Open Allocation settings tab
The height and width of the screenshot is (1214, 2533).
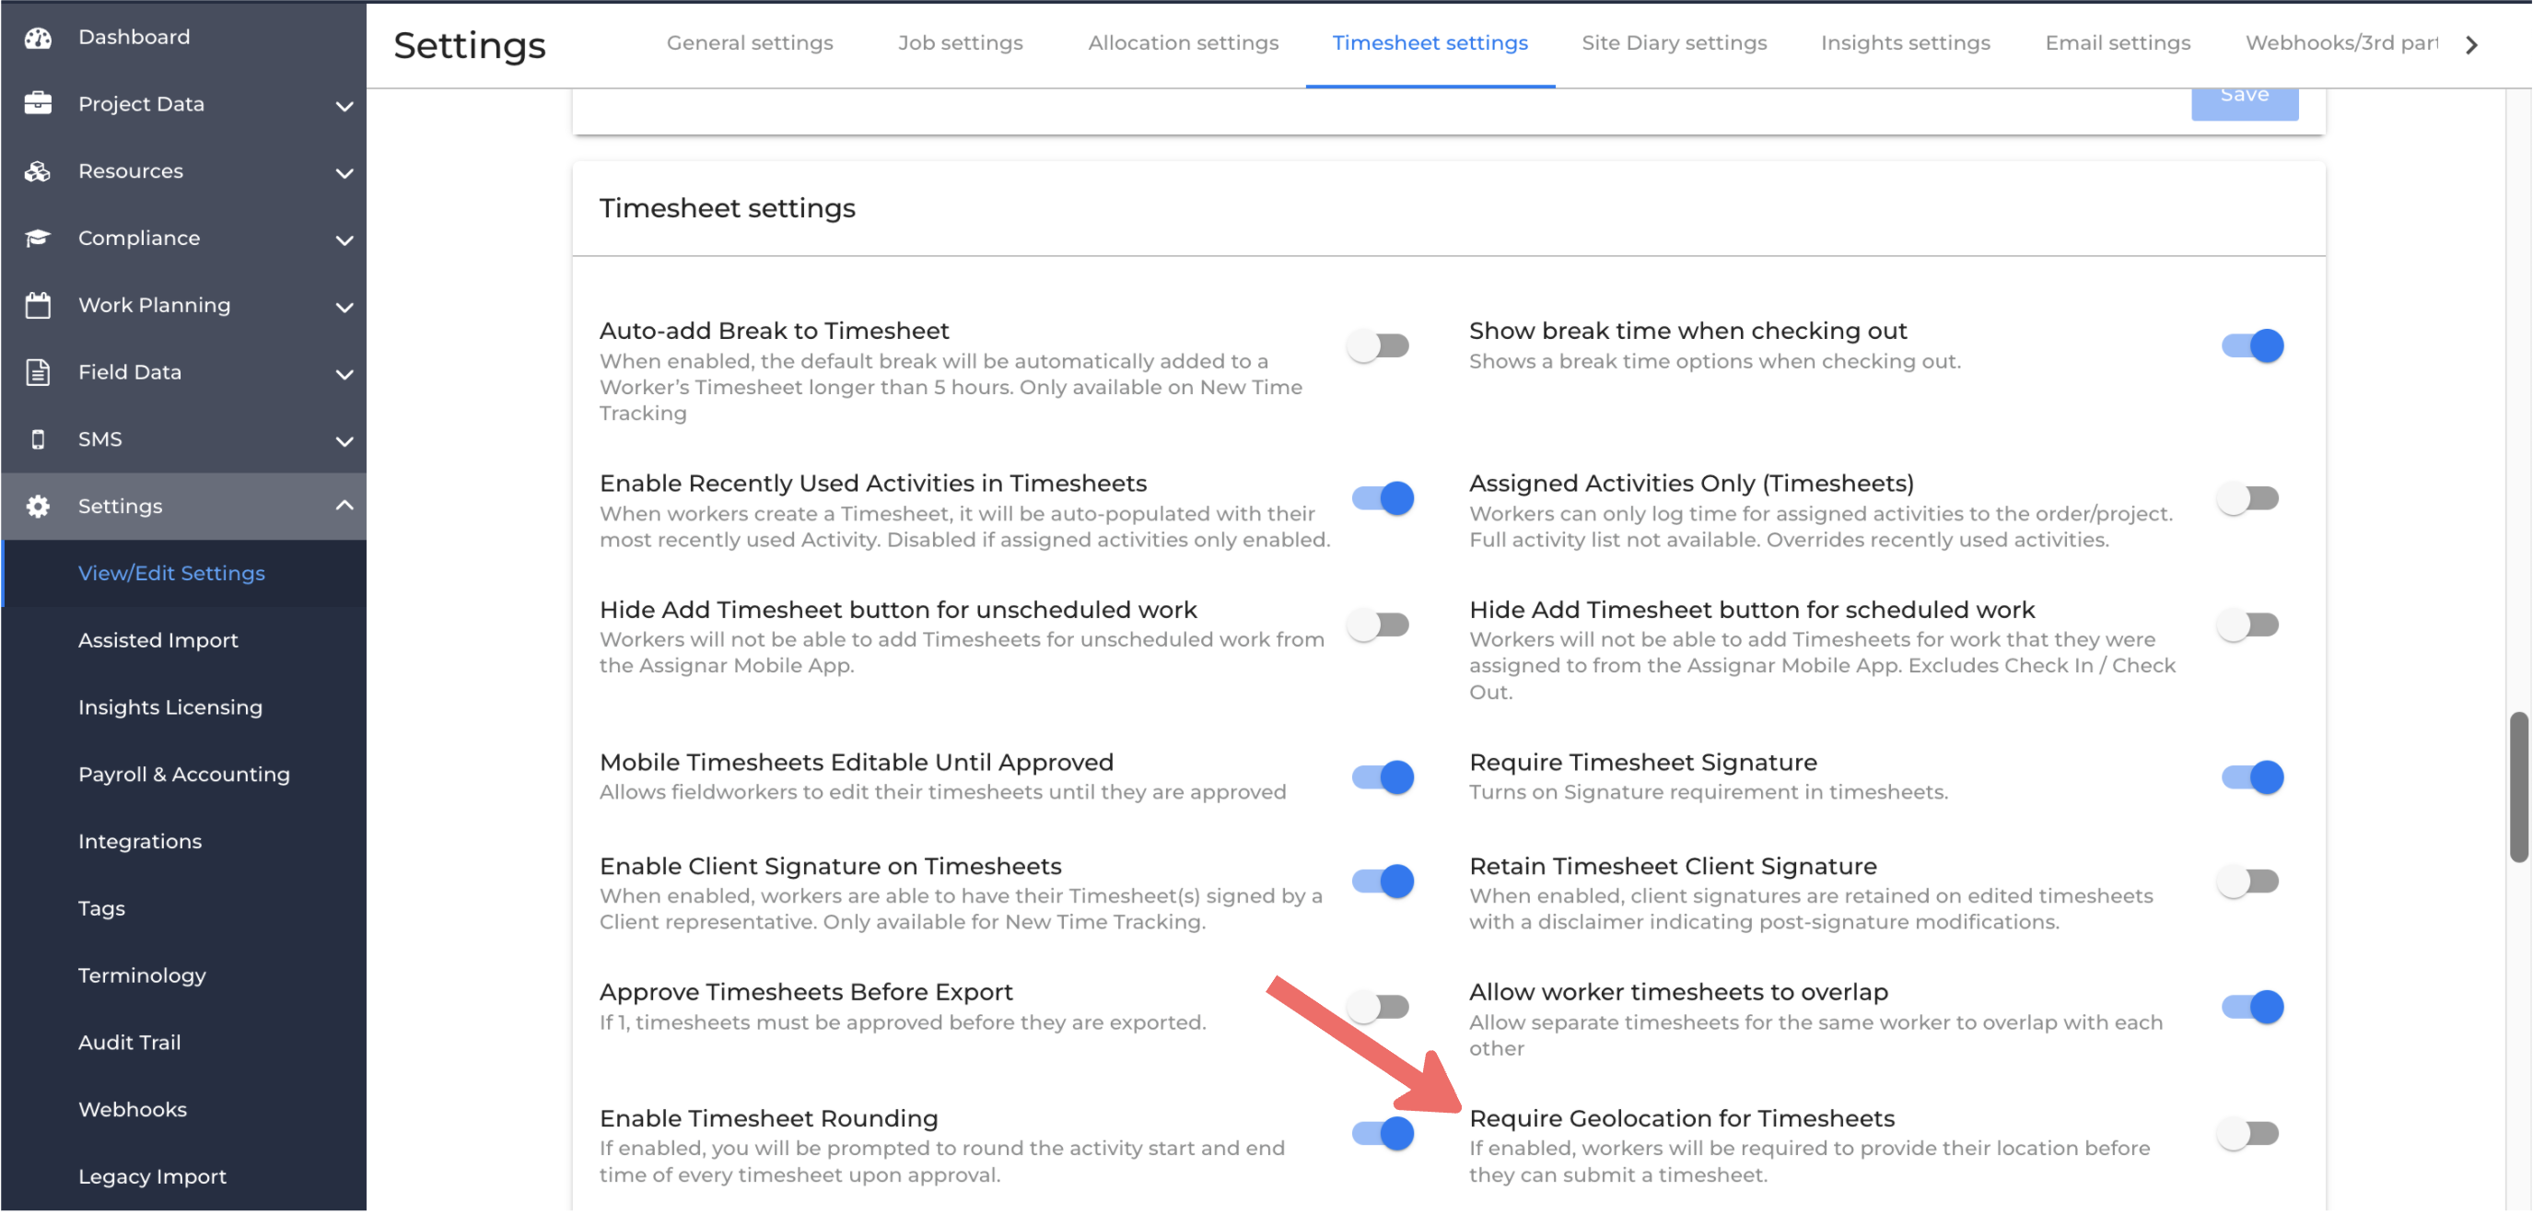[1183, 43]
